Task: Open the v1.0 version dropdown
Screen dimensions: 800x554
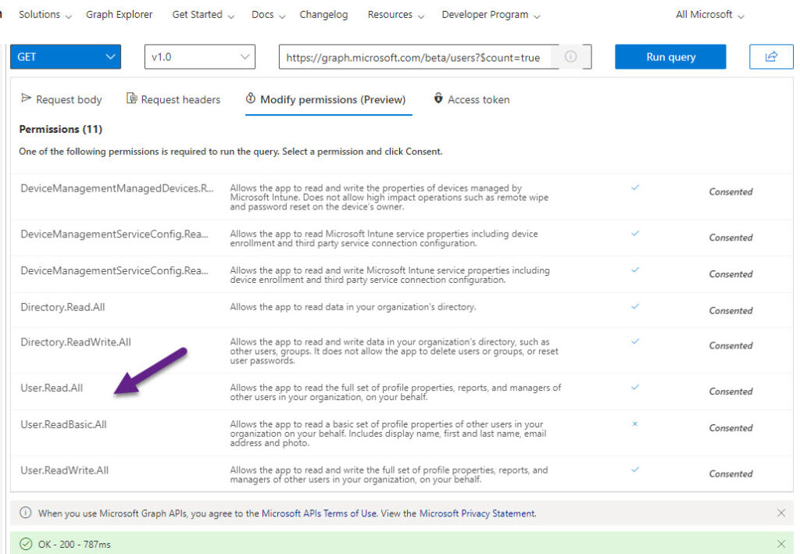Action: pyautogui.click(x=200, y=56)
